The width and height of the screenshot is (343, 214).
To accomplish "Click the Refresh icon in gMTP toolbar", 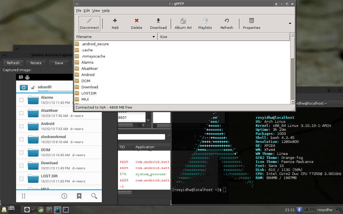I will pos(227,21).
